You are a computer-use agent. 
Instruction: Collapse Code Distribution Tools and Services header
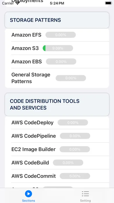[57, 104]
